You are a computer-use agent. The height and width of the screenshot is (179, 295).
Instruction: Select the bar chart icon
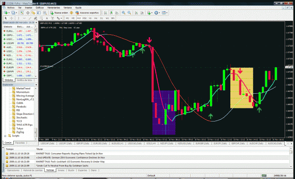[x=106, y=13]
